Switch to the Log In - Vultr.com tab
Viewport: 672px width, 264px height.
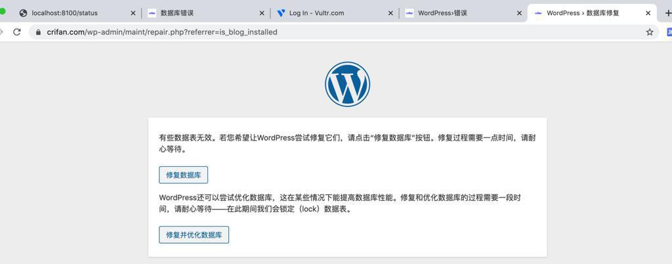[334, 13]
